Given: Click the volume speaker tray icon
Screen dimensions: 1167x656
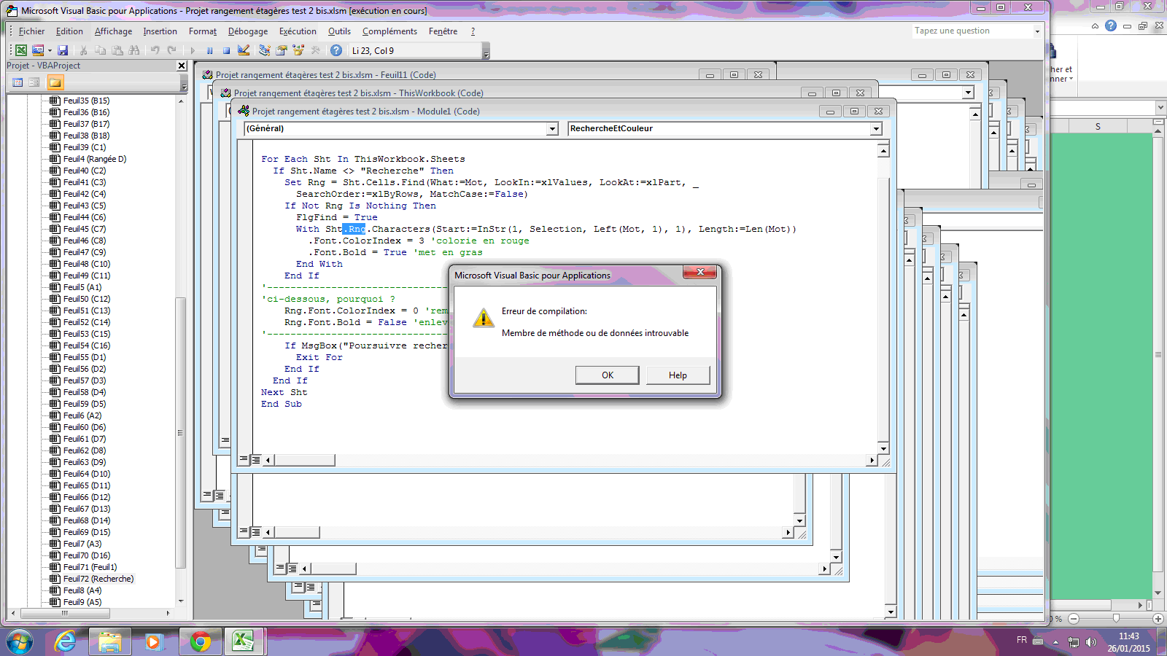Looking at the screenshot, I should click(x=1090, y=642).
